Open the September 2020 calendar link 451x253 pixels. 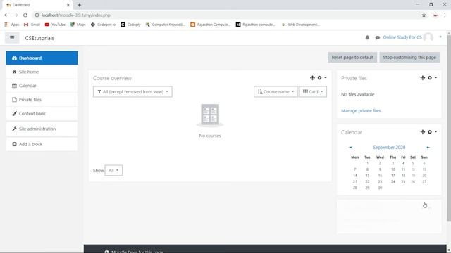(389, 148)
